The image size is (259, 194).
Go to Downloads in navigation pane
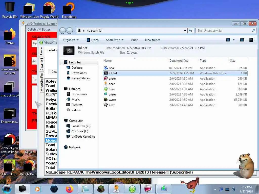pyautogui.click(x=79, y=73)
